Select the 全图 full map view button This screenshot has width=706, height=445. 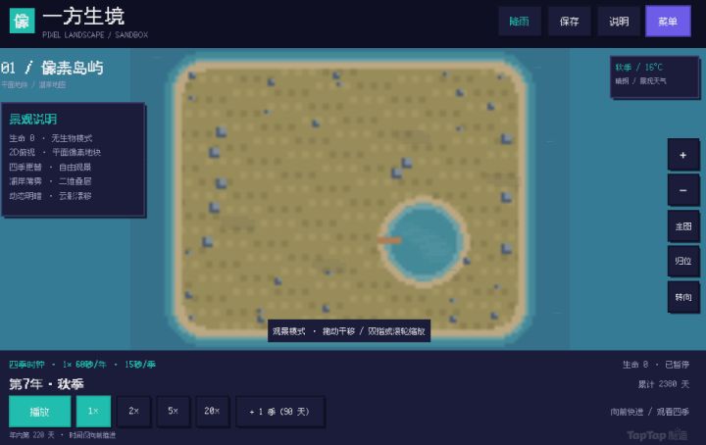683,225
